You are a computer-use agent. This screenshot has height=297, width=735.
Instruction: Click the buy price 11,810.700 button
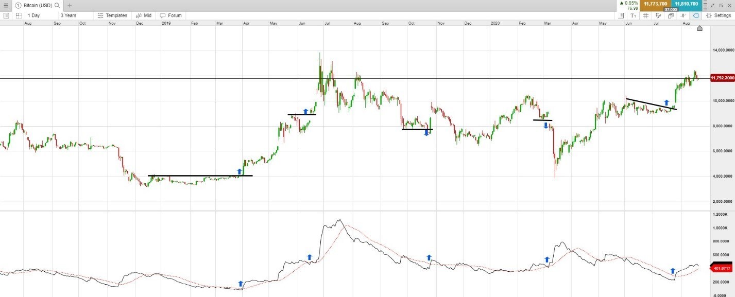click(x=685, y=4)
